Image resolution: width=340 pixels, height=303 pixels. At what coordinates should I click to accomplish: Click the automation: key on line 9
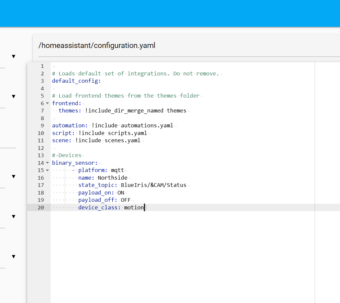(x=70, y=125)
